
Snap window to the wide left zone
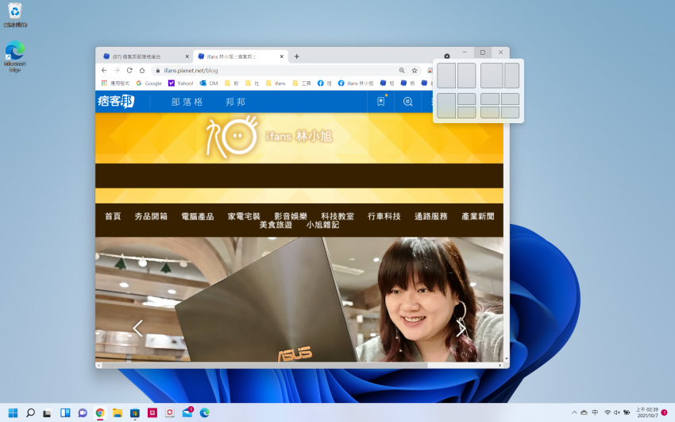point(492,75)
